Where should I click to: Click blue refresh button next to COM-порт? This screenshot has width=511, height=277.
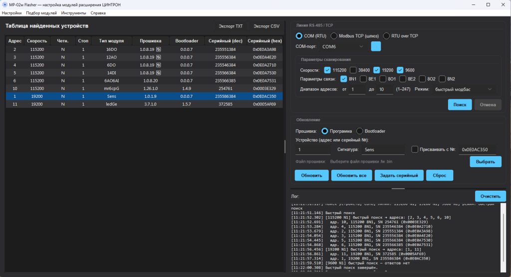pos(376,46)
